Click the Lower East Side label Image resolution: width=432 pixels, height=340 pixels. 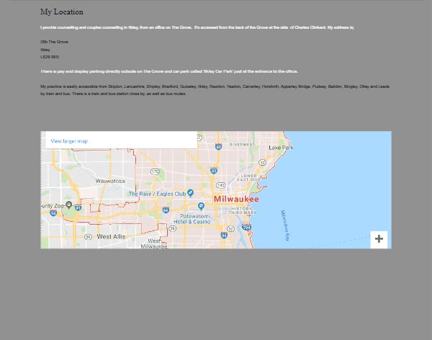(249, 177)
